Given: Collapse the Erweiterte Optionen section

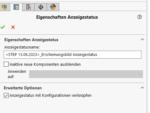Looking at the screenshot, I should [142, 88].
